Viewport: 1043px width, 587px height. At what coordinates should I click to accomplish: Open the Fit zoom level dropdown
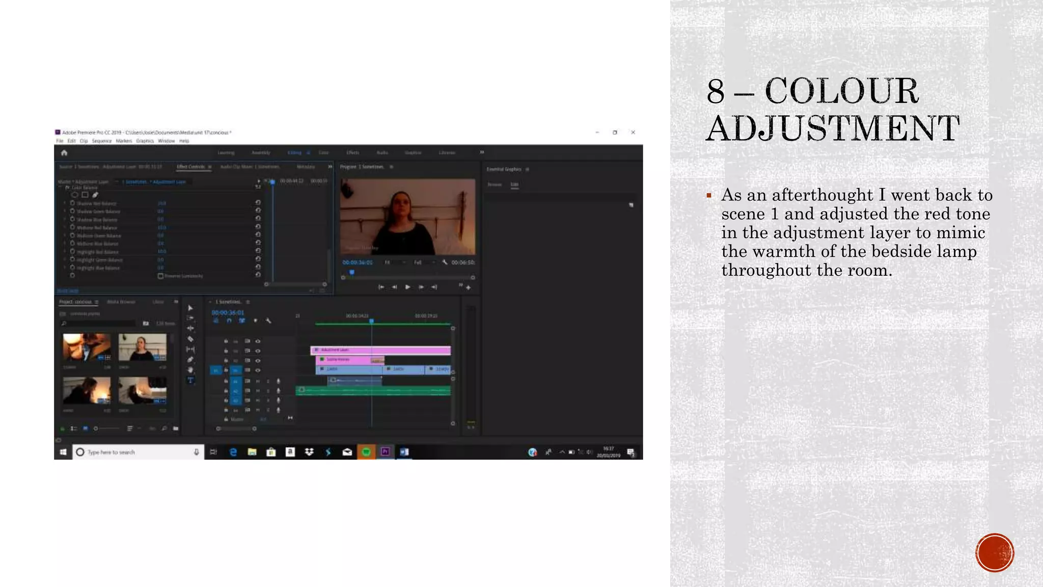[395, 262]
